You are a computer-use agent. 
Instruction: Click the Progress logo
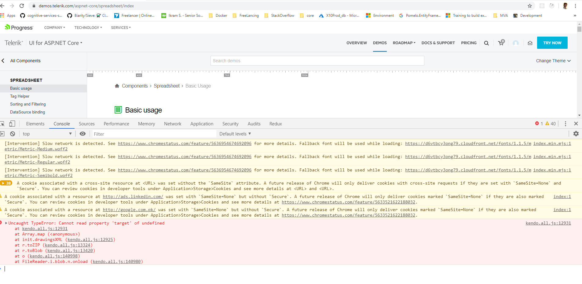pos(19,27)
